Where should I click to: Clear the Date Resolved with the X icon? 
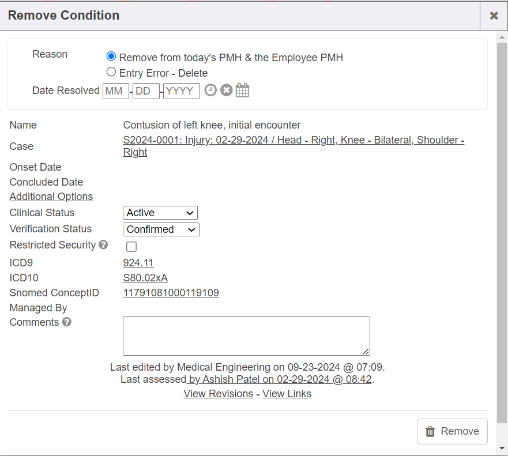226,91
